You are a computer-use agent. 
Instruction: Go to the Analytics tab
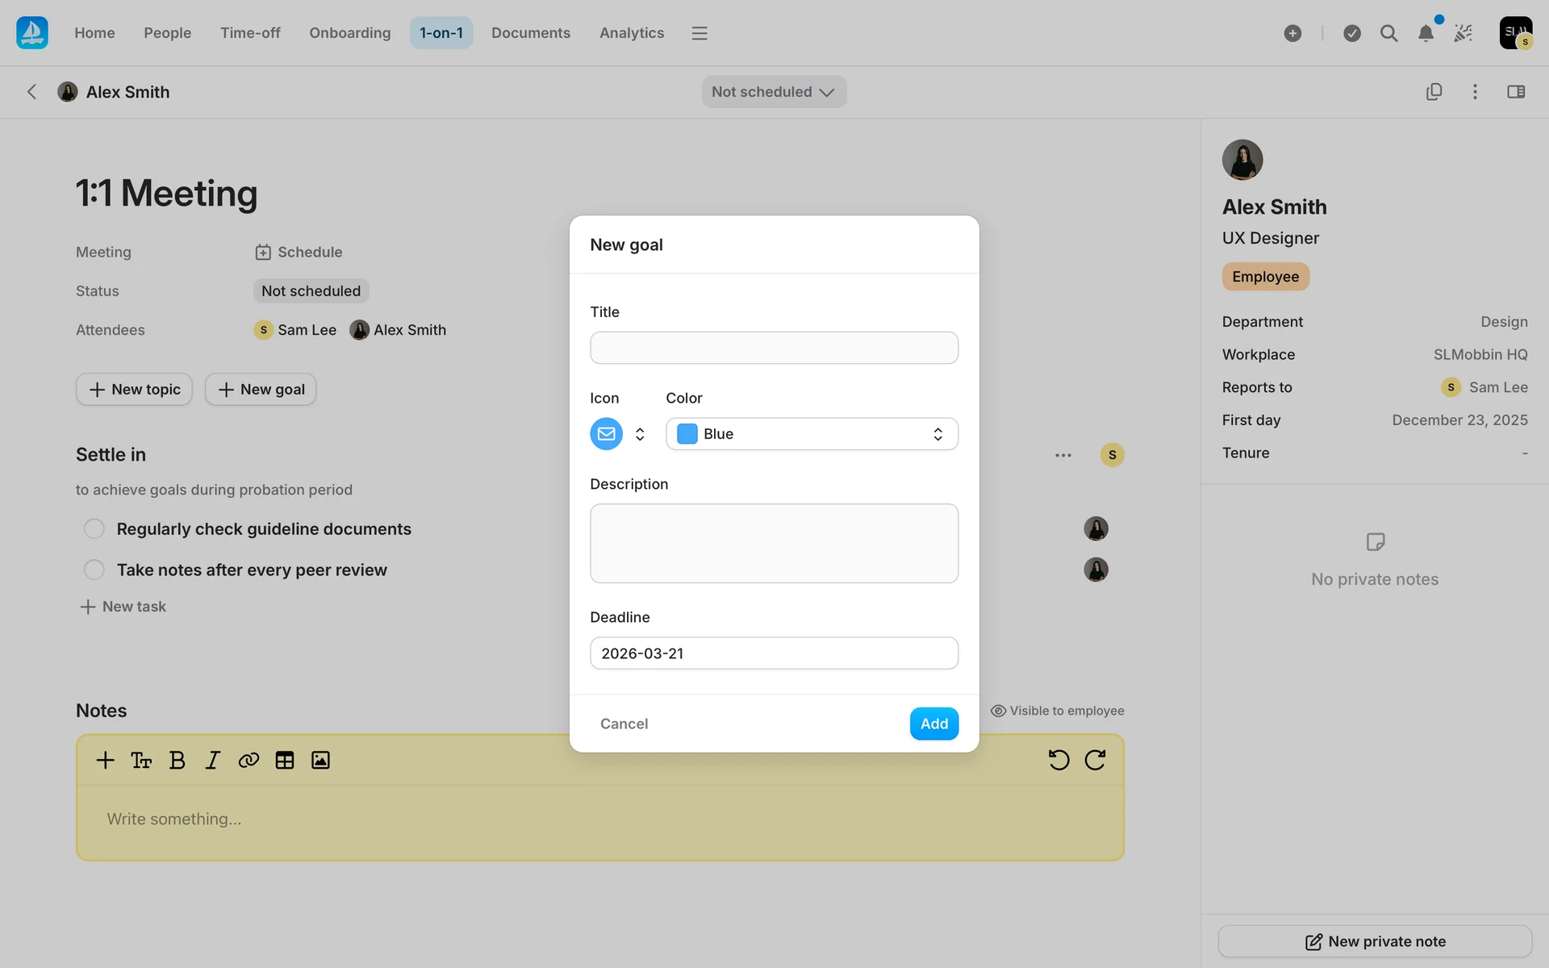631,33
